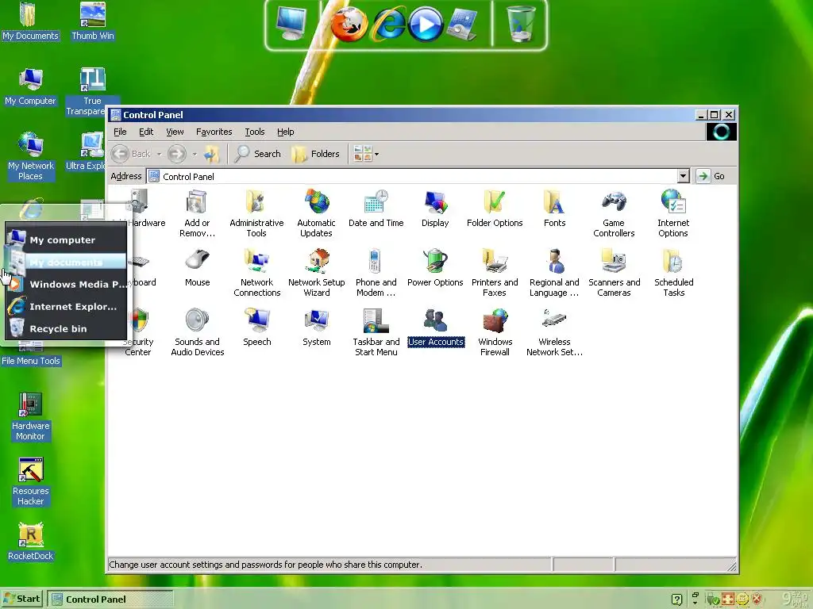813x609 pixels.
Task: Open Network Connections icon
Action: (x=256, y=273)
